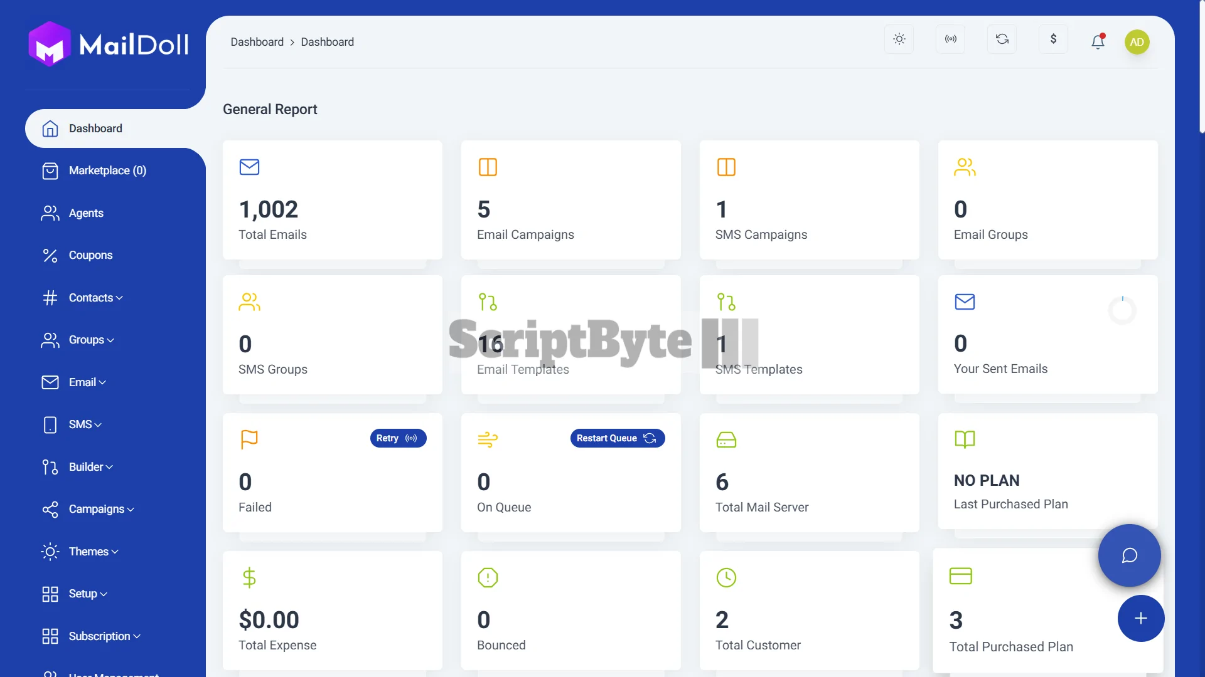The image size is (1205, 677).
Task: Click the broadcast signal icon in header
Action: click(950, 39)
